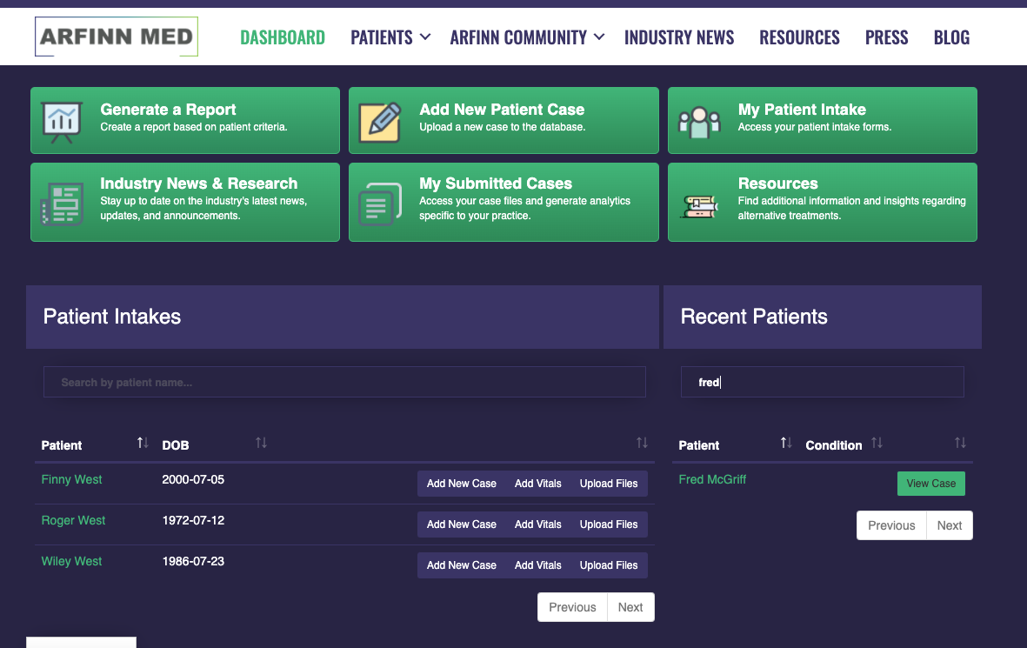Click View Case for Fred McGriff
Image resolution: width=1027 pixels, height=648 pixels.
pyautogui.click(x=930, y=484)
